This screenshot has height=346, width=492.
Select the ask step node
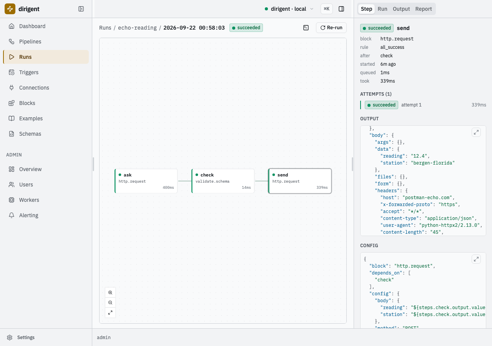coord(146,181)
